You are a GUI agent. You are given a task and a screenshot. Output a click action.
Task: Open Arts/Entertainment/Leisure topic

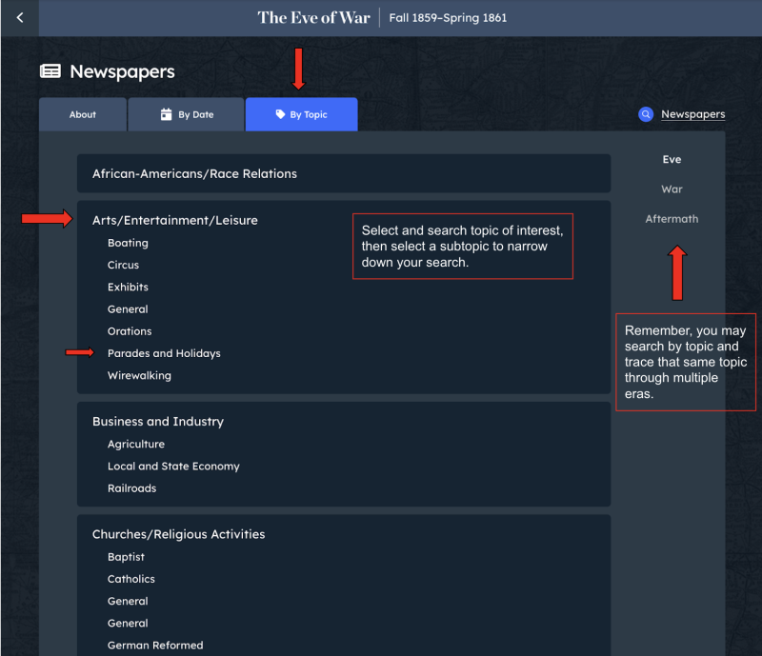click(175, 220)
